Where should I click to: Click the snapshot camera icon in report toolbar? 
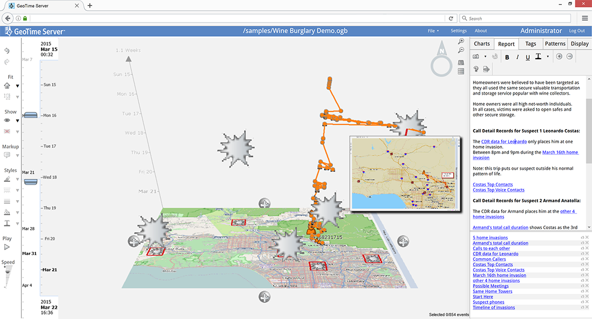(476, 56)
